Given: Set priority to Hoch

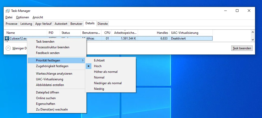Looking at the screenshot, I should [x=111, y=66].
